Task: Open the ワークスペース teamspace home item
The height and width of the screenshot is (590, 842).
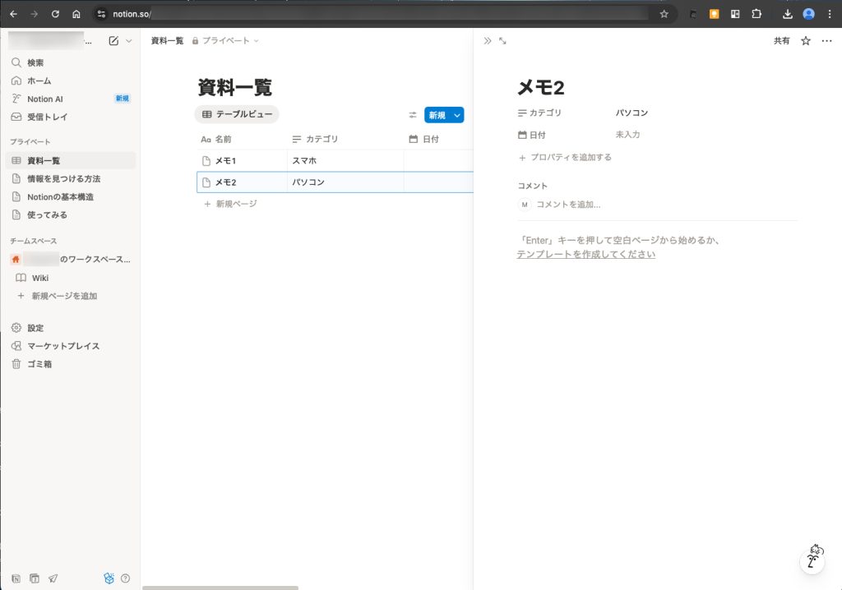Action: pyautogui.click(x=71, y=260)
